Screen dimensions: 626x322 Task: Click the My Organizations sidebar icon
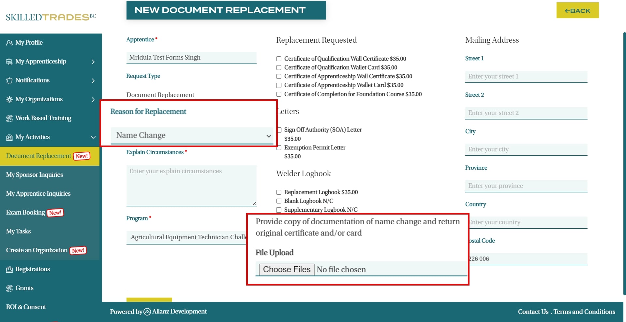9,99
